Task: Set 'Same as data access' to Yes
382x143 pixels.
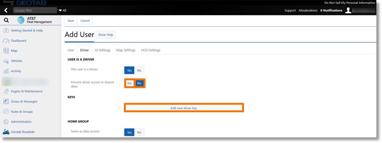Action: 129,132
